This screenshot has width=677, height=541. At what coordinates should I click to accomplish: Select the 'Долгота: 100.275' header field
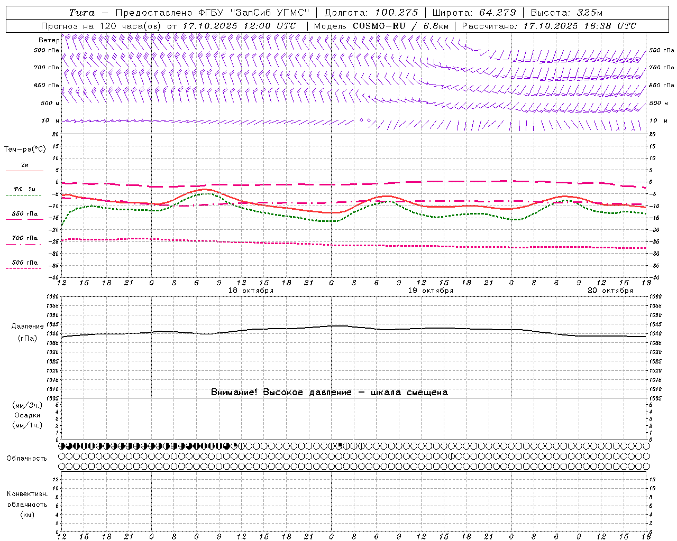coord(371,13)
